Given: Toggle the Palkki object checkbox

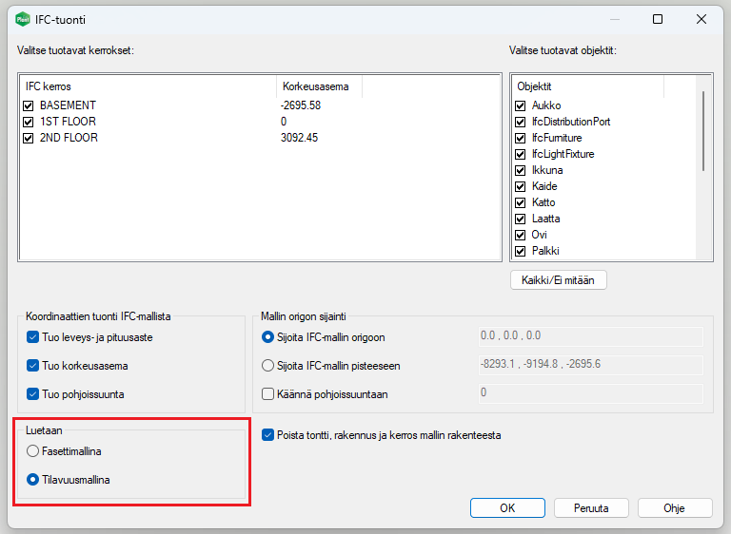Looking at the screenshot, I should tap(521, 251).
